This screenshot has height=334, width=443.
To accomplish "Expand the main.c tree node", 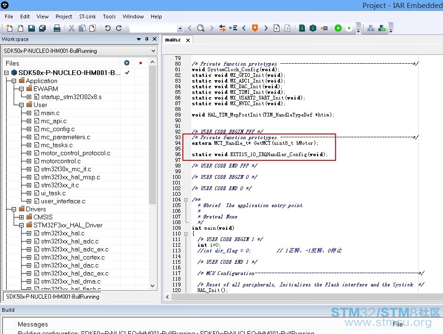I will point(29,113).
